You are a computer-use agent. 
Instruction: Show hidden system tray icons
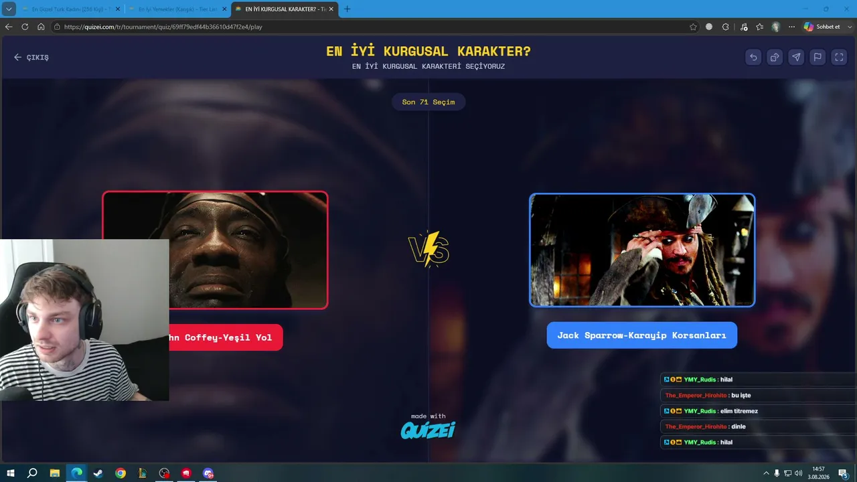(x=766, y=473)
